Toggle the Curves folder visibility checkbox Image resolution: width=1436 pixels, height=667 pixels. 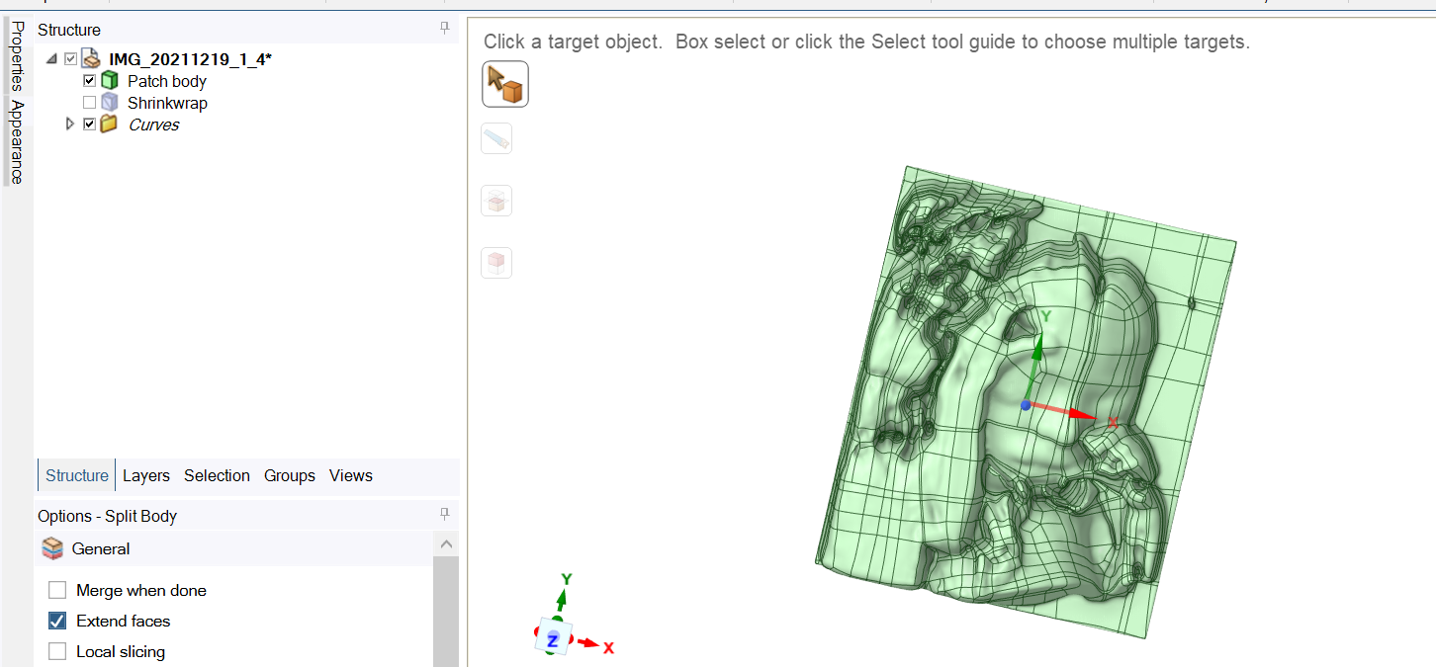tap(89, 125)
